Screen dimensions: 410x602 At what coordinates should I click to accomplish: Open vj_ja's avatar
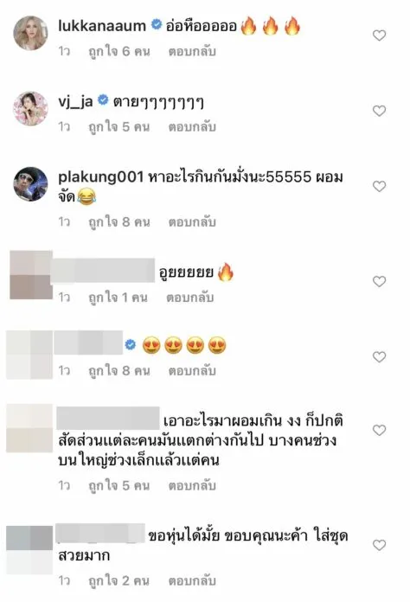[x=31, y=109]
